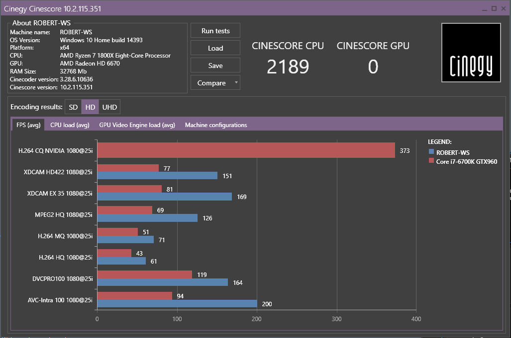Viewport: 511px width, 338px height.
Task: Click axis tick label 400
Action: point(416,319)
